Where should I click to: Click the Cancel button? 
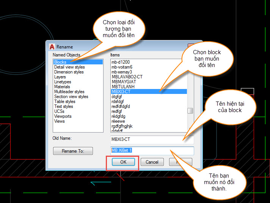pos(152,162)
